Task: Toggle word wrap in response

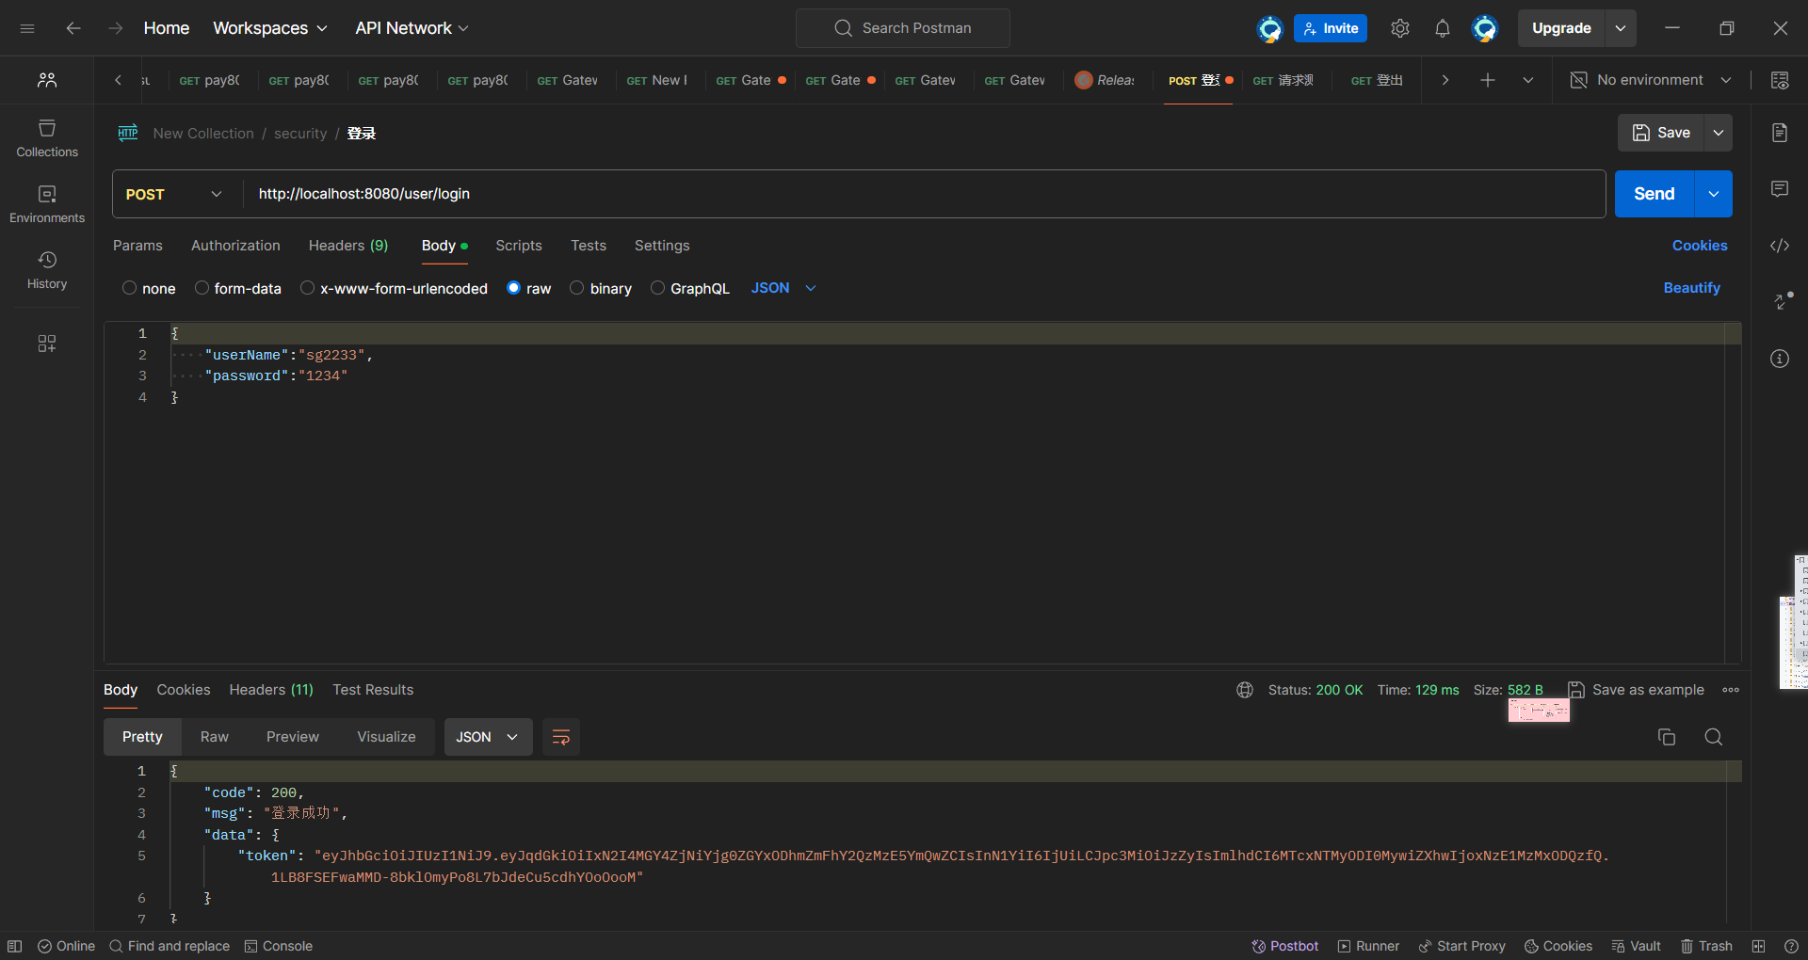Action: point(561,737)
